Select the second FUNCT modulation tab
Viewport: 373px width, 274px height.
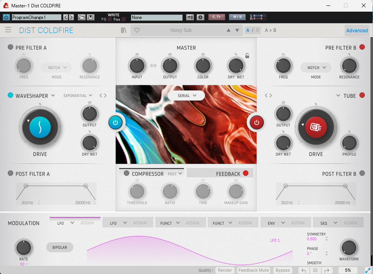coord(233,223)
